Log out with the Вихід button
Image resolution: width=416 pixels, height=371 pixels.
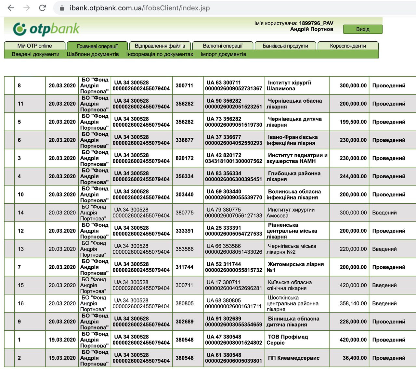click(363, 29)
